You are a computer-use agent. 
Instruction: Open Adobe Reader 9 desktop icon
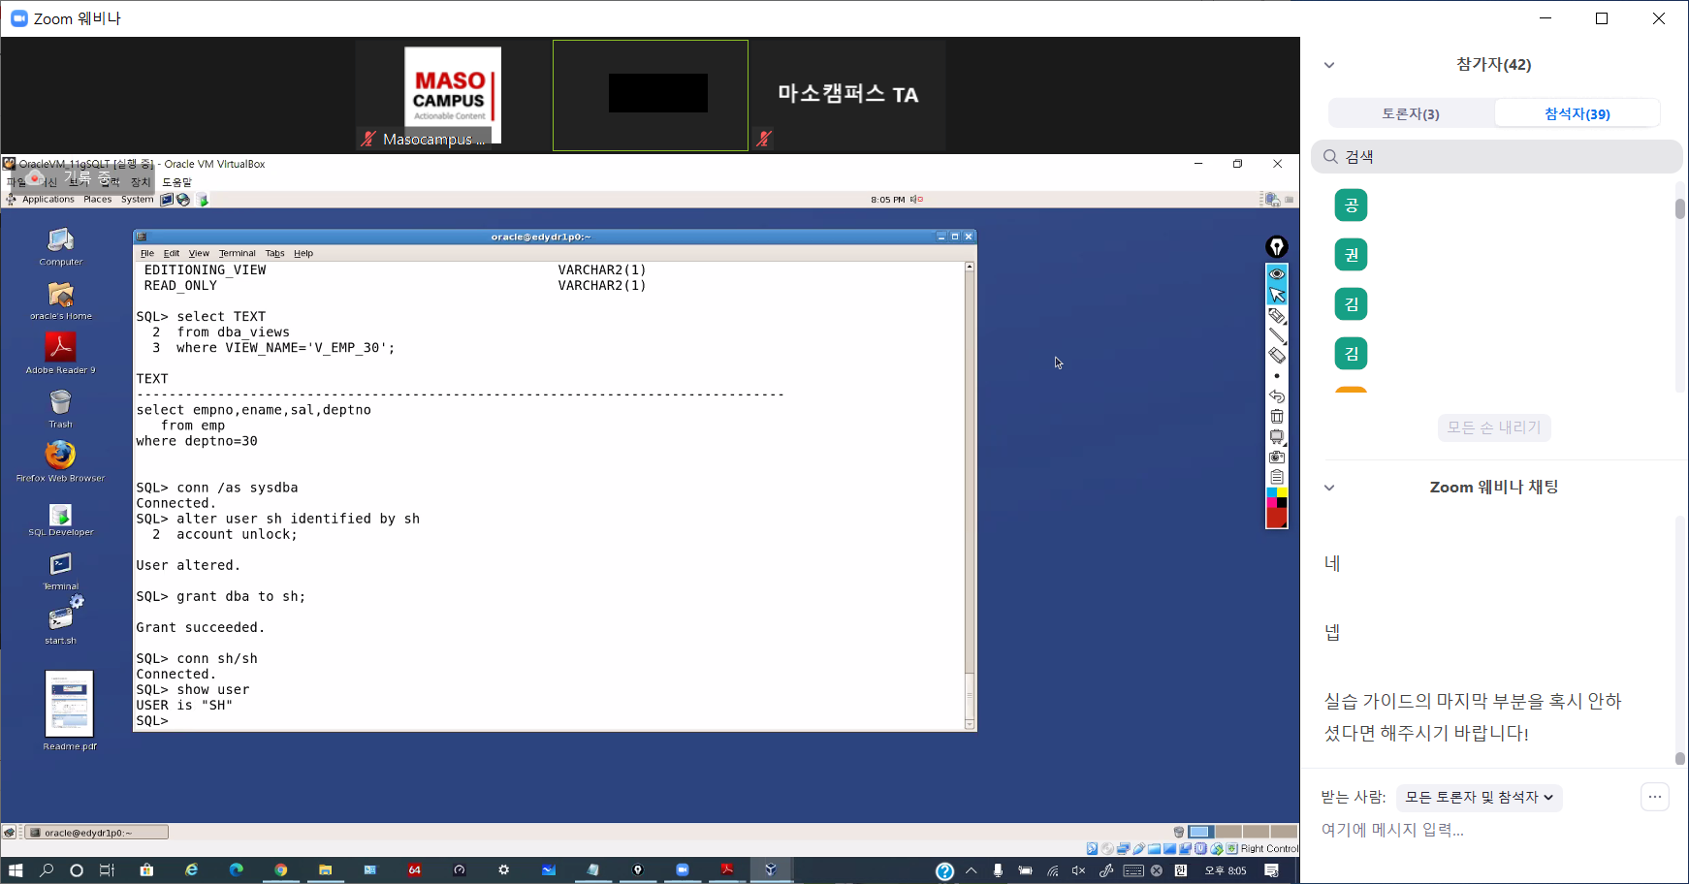coord(60,347)
